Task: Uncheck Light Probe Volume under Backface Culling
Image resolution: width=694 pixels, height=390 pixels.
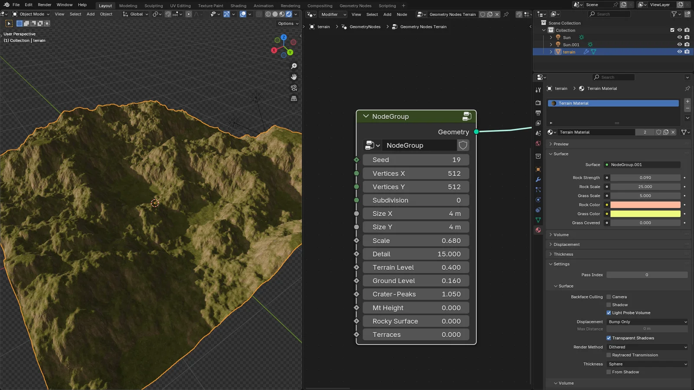Action: [x=609, y=312]
